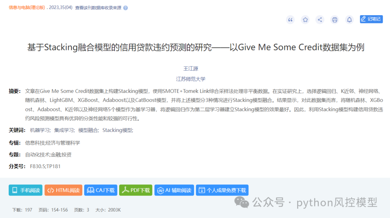
Task: Open 江苏师范大学 institution link
Action: pyautogui.click(x=191, y=79)
